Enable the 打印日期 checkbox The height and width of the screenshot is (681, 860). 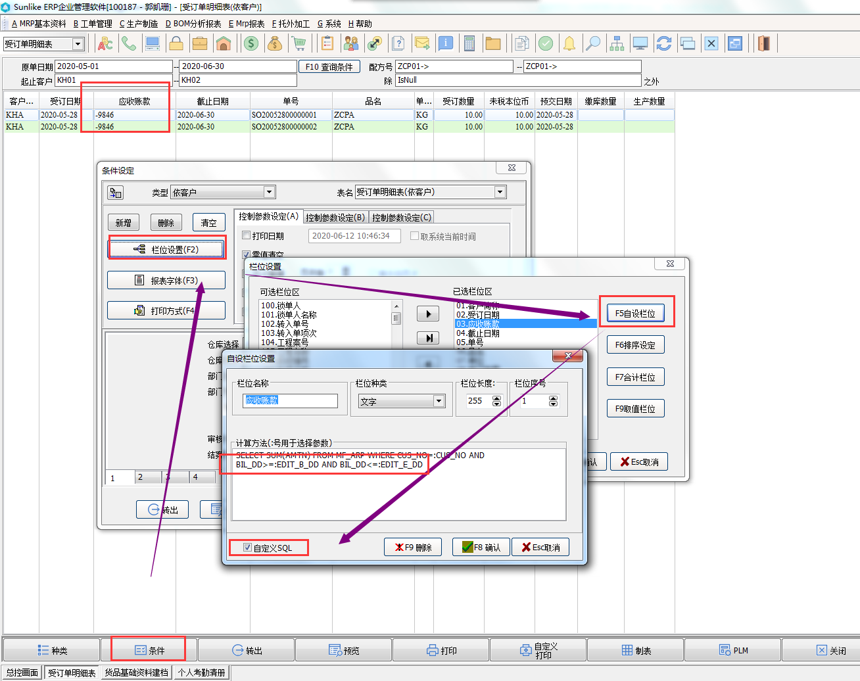[246, 235]
